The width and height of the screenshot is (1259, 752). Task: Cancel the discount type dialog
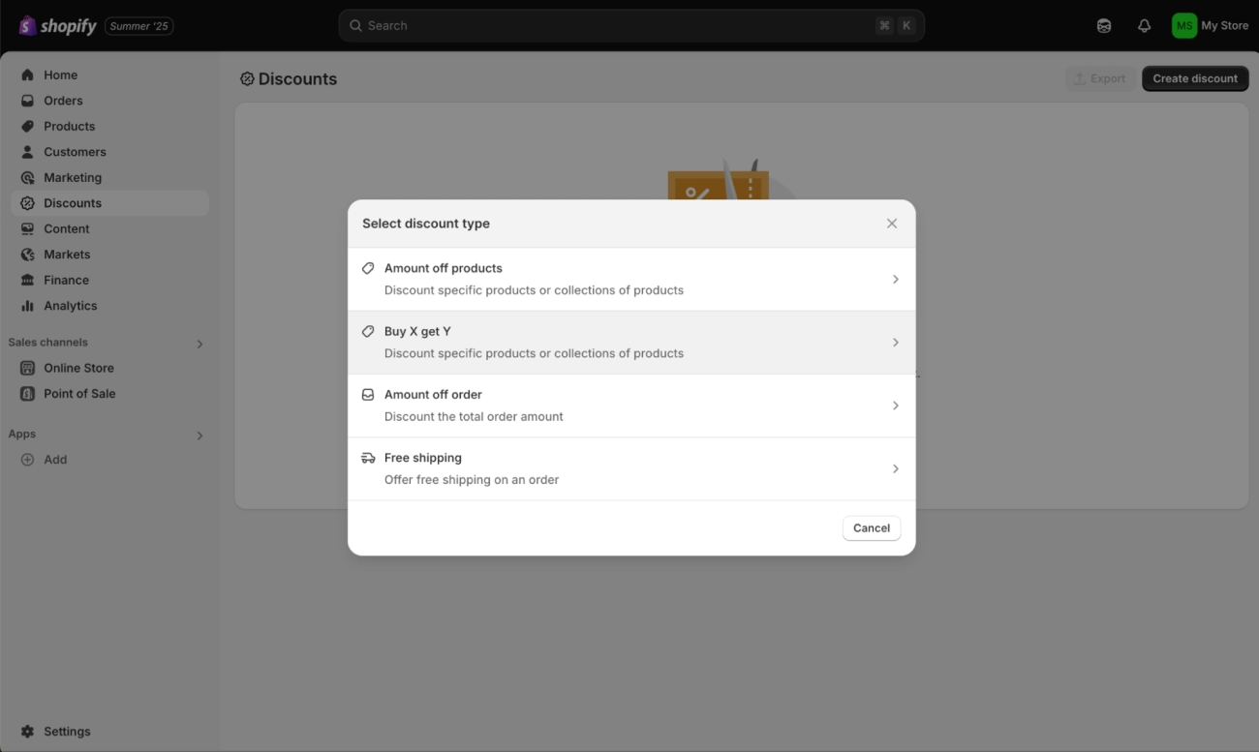pos(872,527)
